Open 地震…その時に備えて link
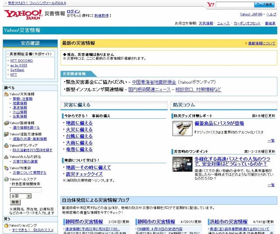This screenshot has width=280, height=234. [88, 168]
